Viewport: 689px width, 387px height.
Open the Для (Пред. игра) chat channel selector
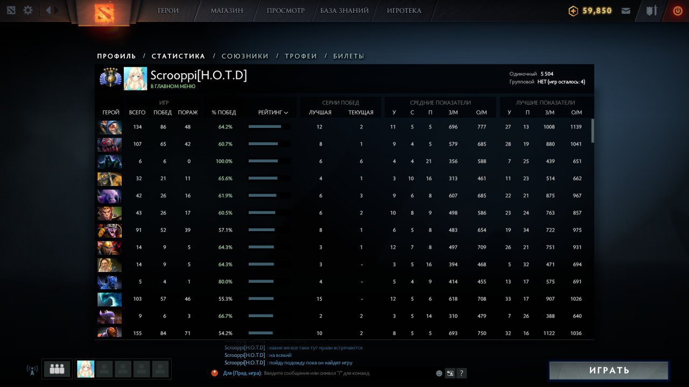[x=242, y=373]
